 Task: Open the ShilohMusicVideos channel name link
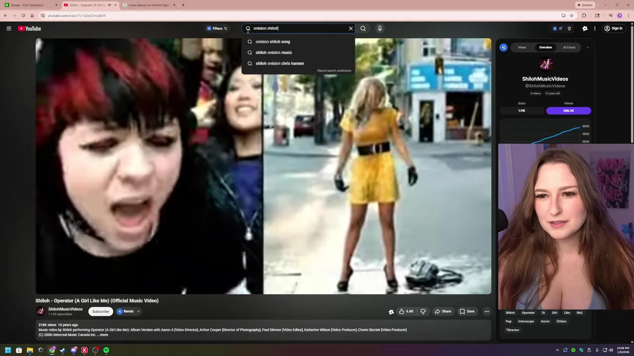pos(65,309)
